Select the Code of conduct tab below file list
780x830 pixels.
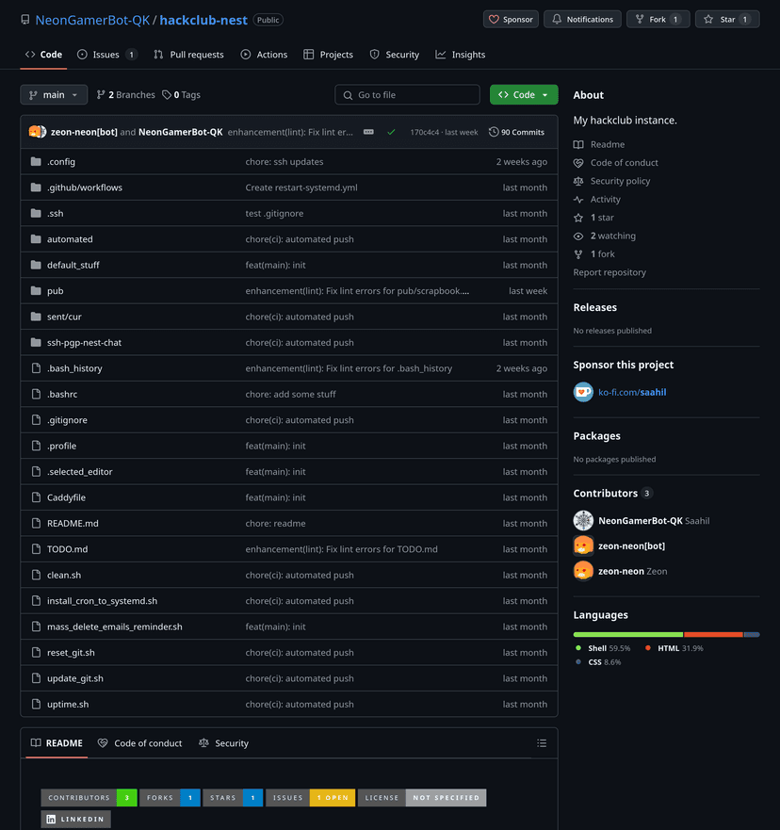[140, 743]
